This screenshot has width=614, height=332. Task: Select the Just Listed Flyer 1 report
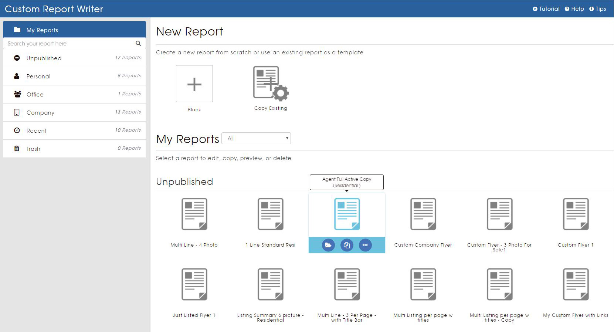[x=194, y=285]
